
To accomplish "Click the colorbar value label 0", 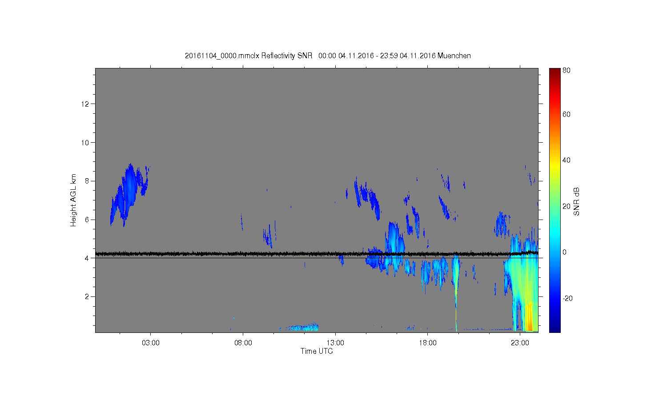I will (565, 252).
